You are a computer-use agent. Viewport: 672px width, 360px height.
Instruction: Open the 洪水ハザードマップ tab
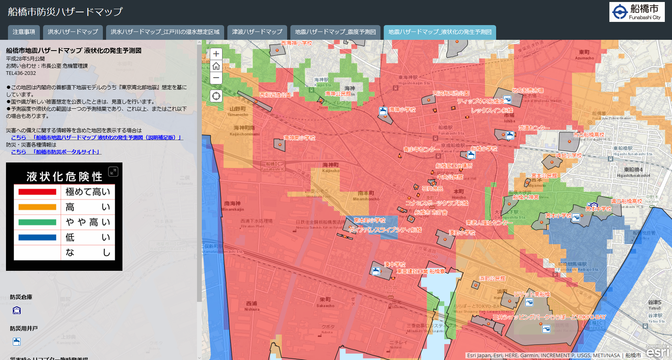pyautogui.click(x=73, y=32)
